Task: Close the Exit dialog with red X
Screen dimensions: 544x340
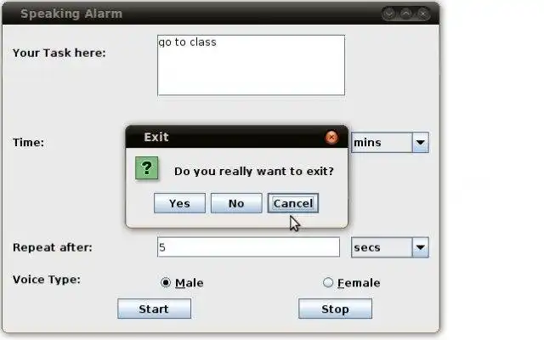Action: [x=331, y=138]
